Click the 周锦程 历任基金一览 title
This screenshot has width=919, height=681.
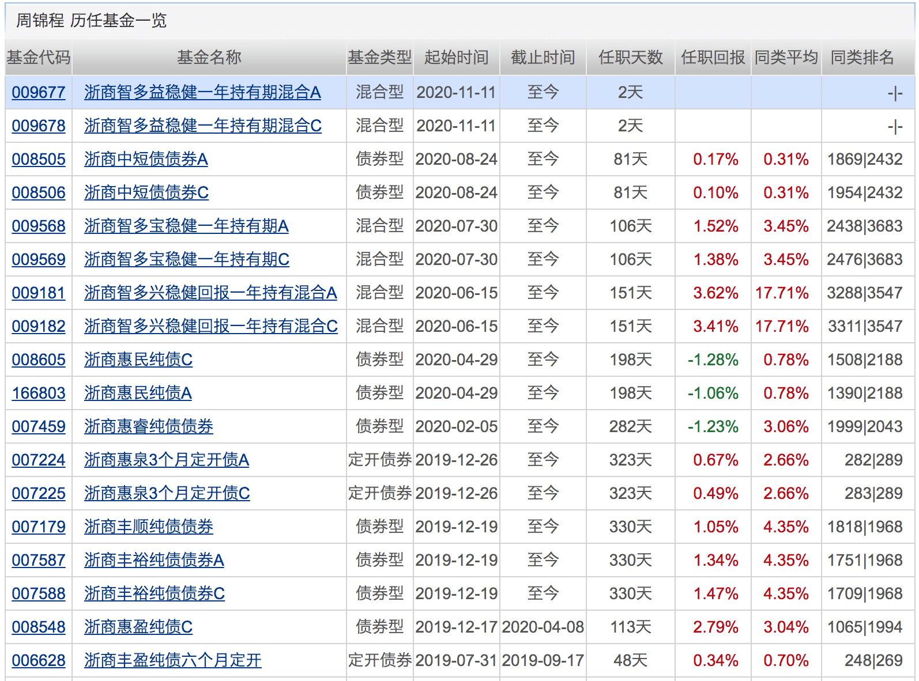[91, 21]
